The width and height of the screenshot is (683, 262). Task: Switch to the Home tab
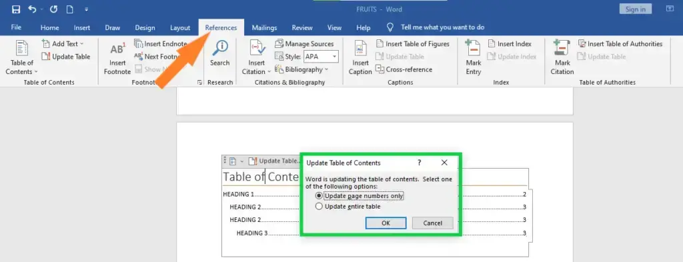point(49,27)
